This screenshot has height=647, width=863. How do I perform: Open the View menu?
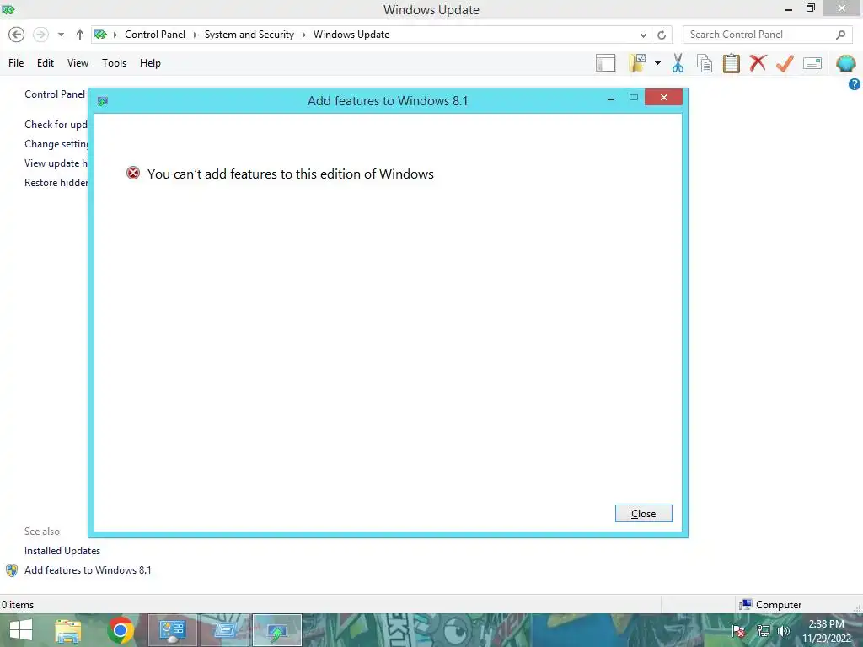[78, 62]
